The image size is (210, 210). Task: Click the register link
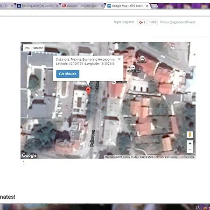[x=128, y=22]
